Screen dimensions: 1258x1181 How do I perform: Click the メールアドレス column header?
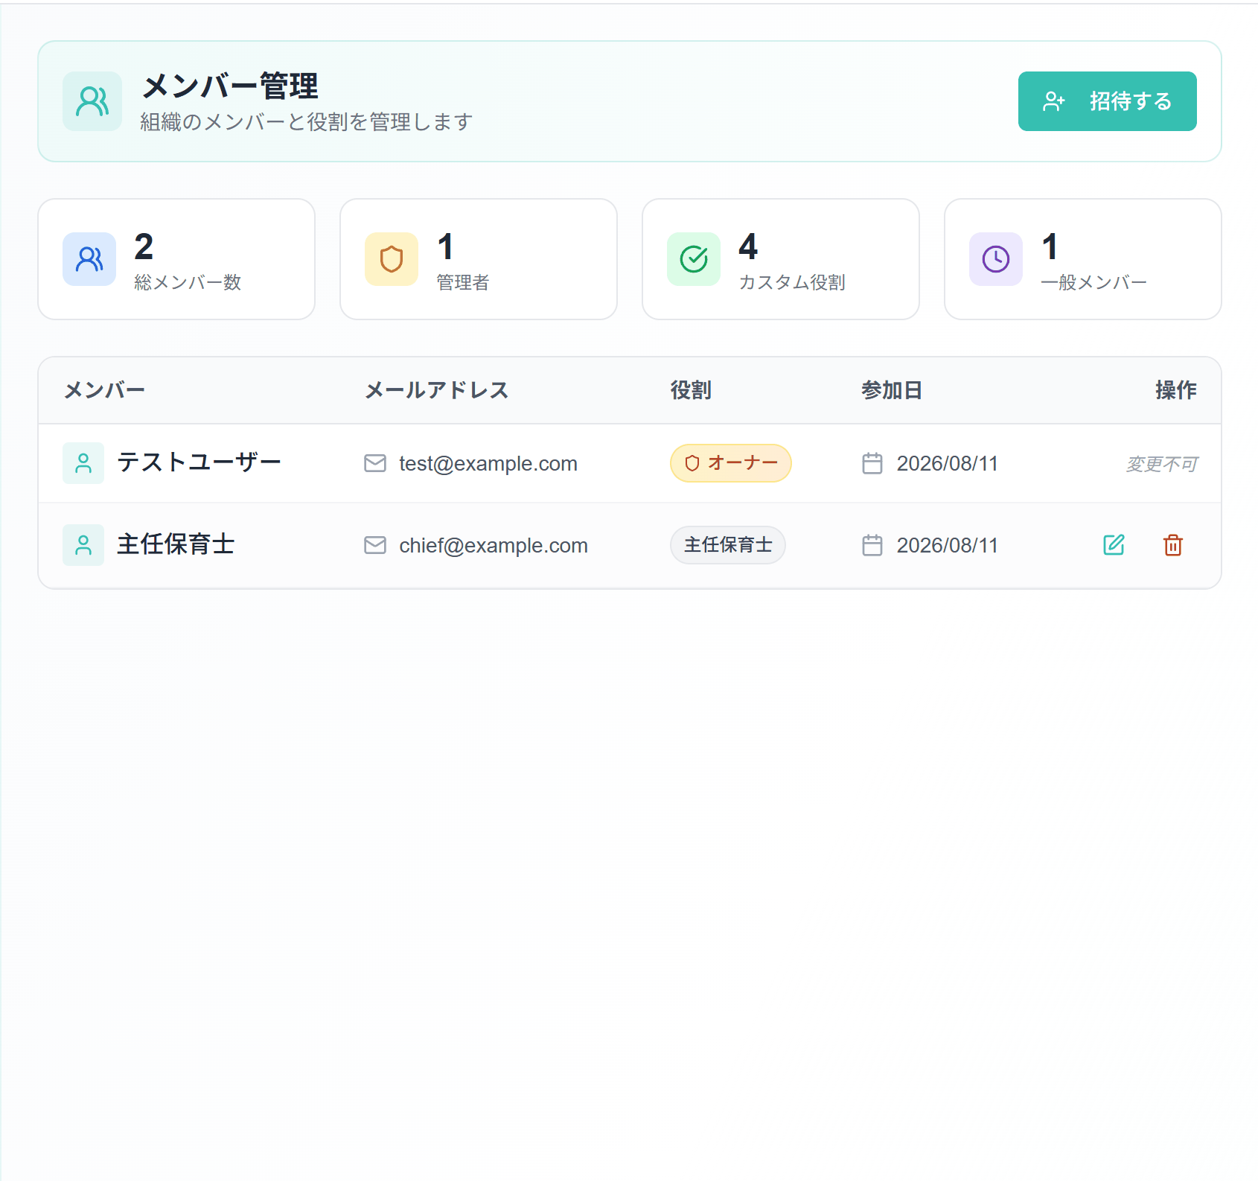(437, 390)
